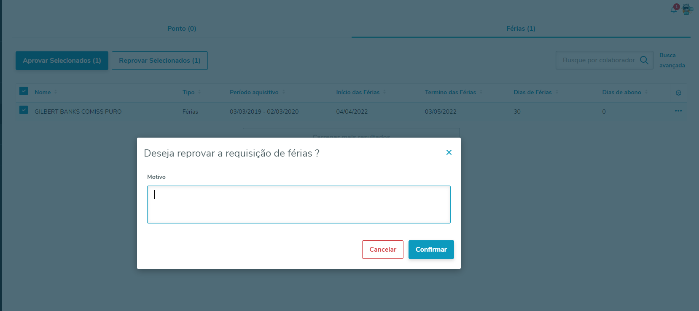
Task: Switch to the Ponto (0) tab
Action: (x=182, y=29)
